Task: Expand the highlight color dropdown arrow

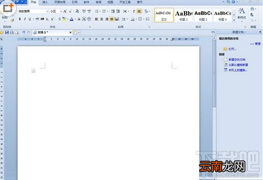Action: pyautogui.click(x=68, y=19)
